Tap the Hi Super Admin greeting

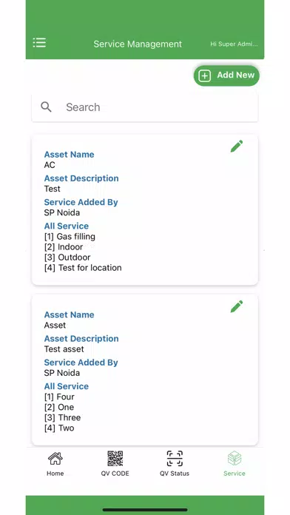(234, 44)
